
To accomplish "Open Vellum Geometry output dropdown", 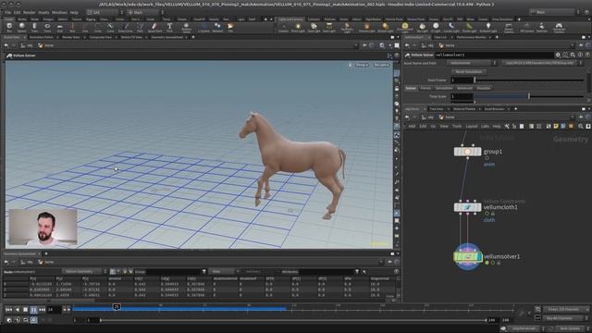I will pyautogui.click(x=84, y=271).
